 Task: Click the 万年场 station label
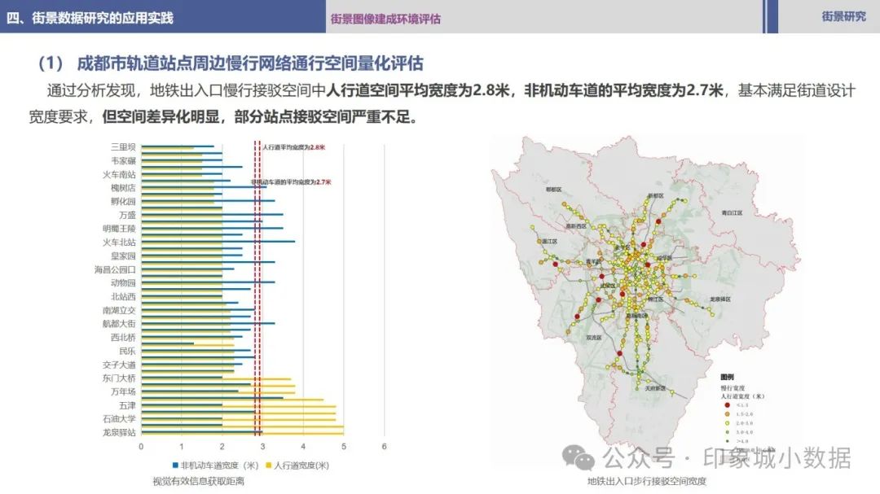pyautogui.click(x=123, y=392)
